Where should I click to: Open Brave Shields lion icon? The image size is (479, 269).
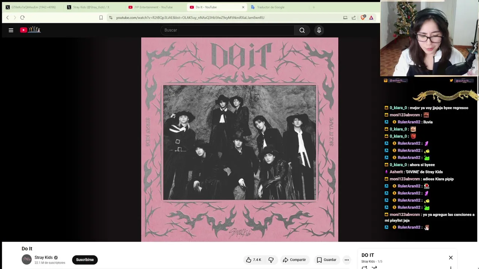tap(363, 18)
